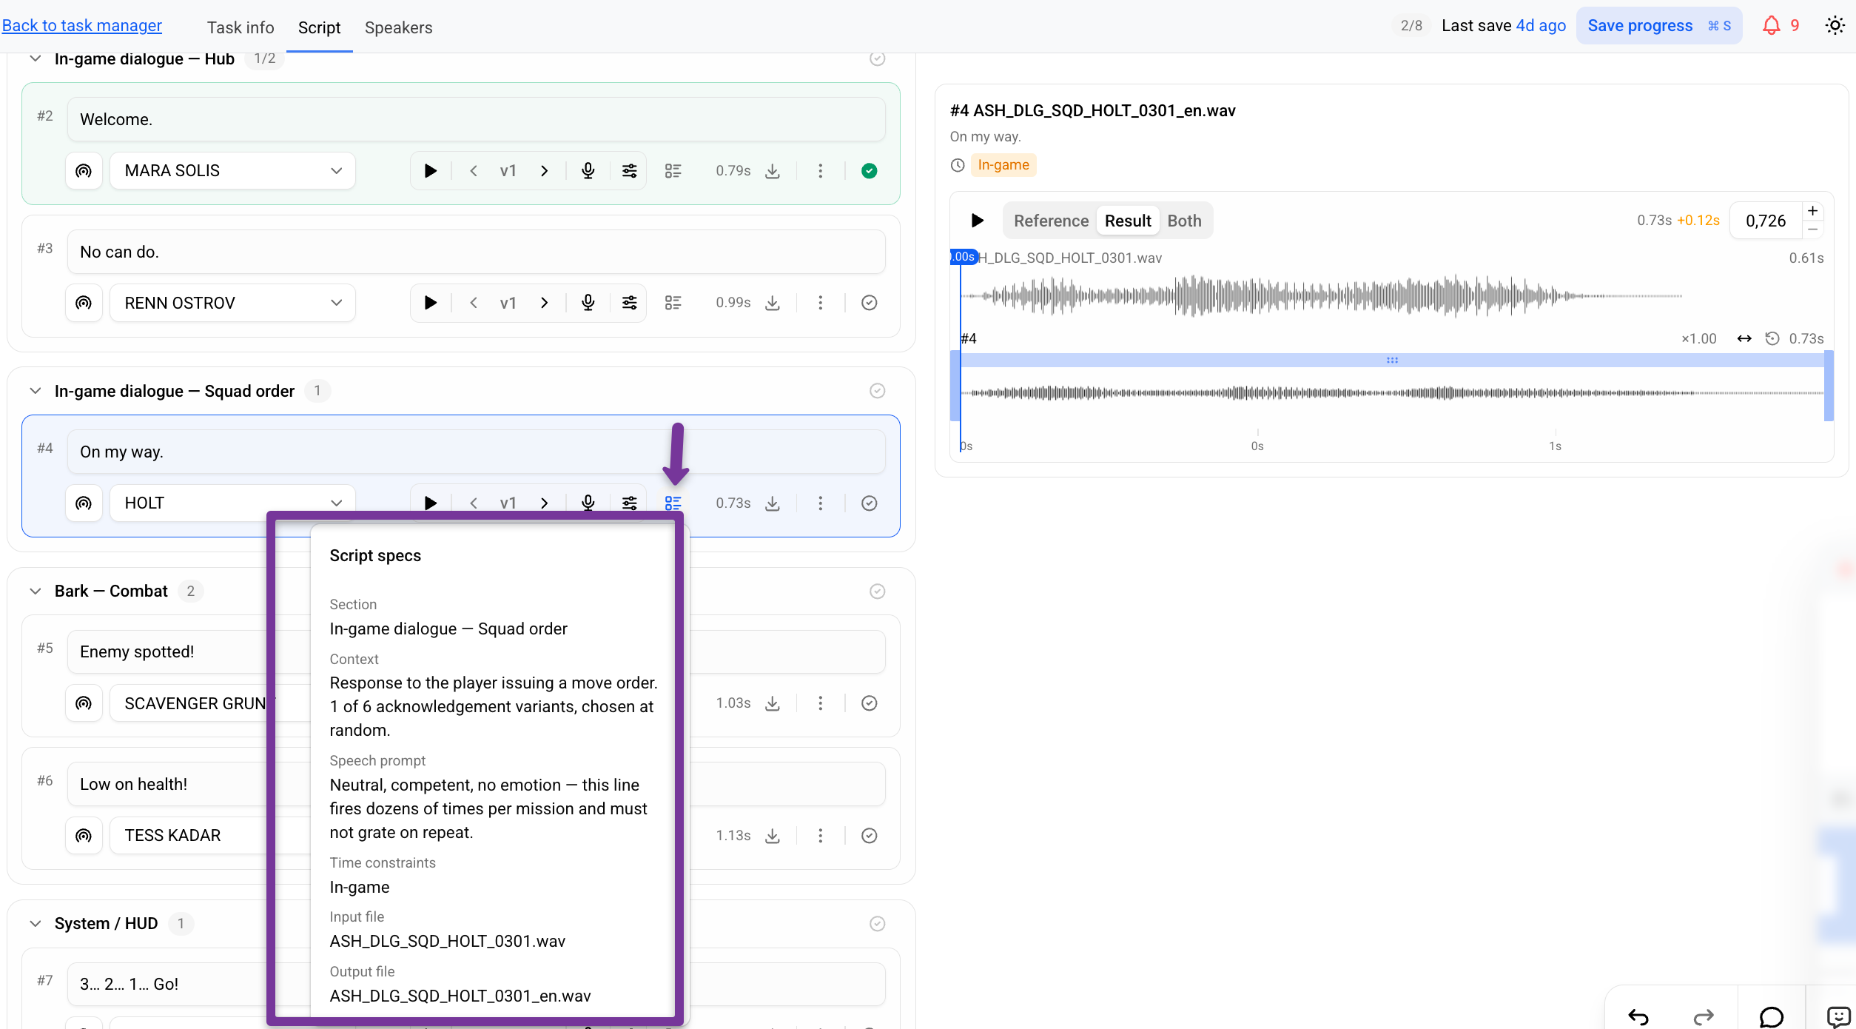Play the 'No can do.' line #3
1856x1029 pixels.
coord(430,303)
